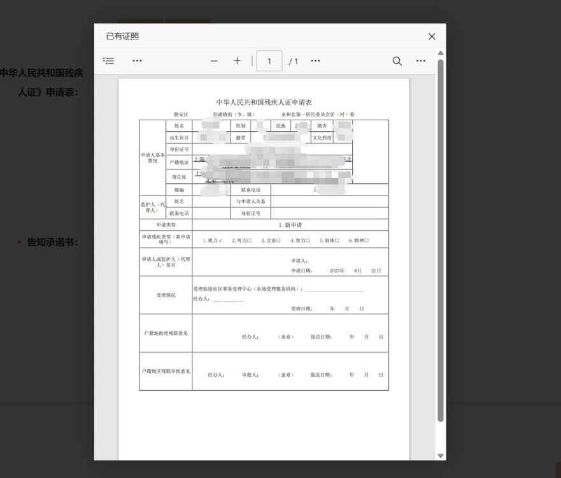Open the PDF search magnifier icon
The image size is (561, 478).
click(x=397, y=61)
